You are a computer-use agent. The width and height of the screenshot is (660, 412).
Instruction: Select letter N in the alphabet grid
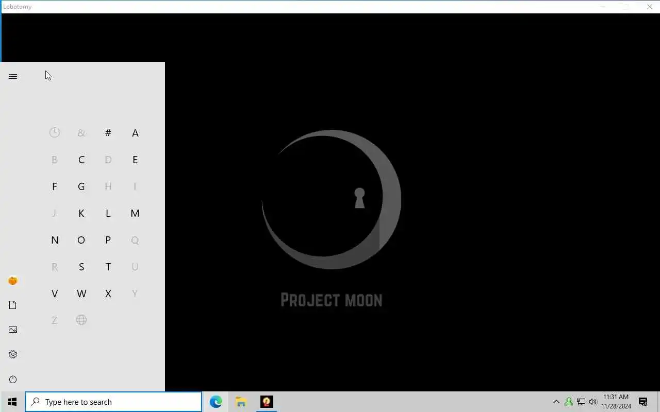(55, 240)
